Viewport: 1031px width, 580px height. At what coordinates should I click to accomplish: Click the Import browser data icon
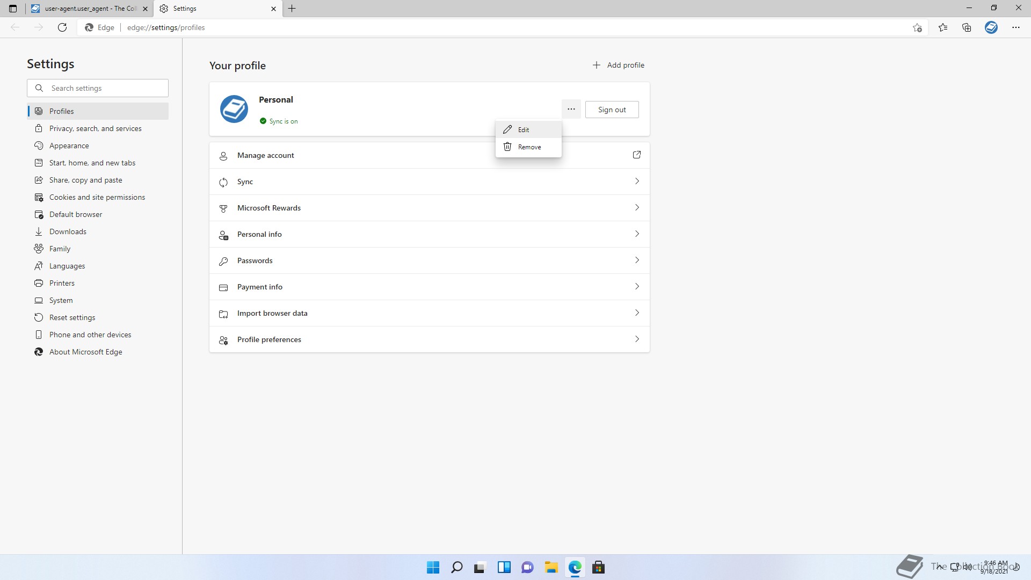point(223,314)
